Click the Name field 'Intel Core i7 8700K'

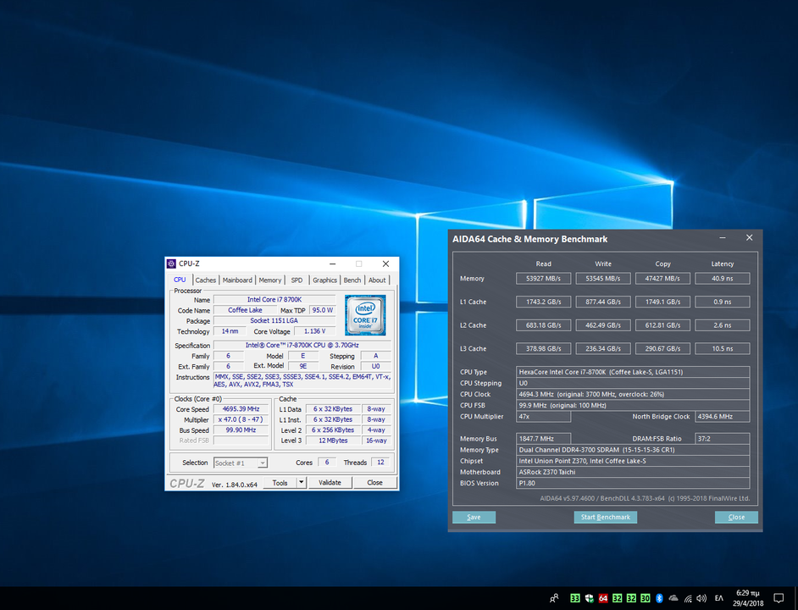point(274,299)
